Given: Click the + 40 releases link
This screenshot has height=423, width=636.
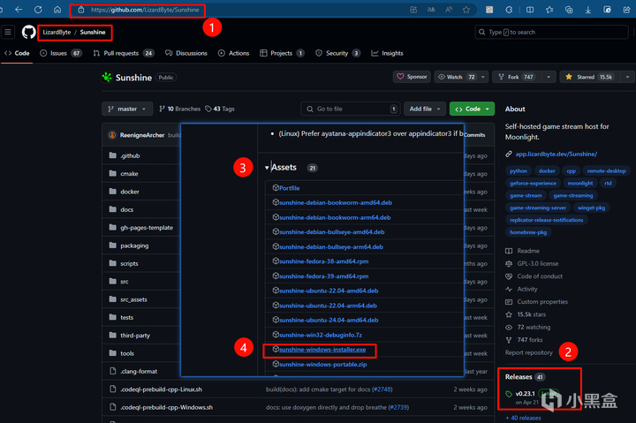Looking at the screenshot, I should tap(523, 418).
